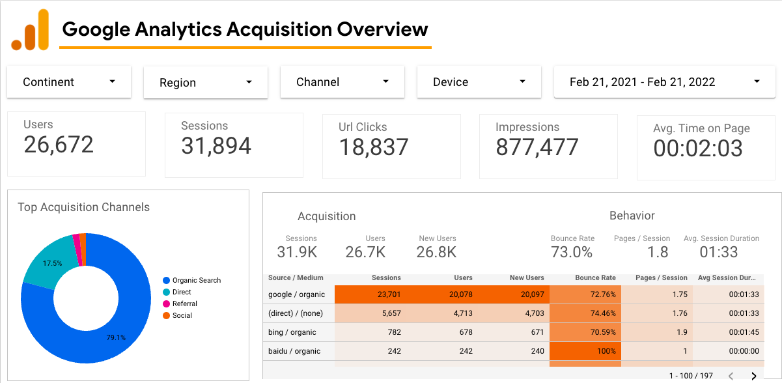
Task: Click the Google Analytics logo icon
Action: click(x=30, y=29)
